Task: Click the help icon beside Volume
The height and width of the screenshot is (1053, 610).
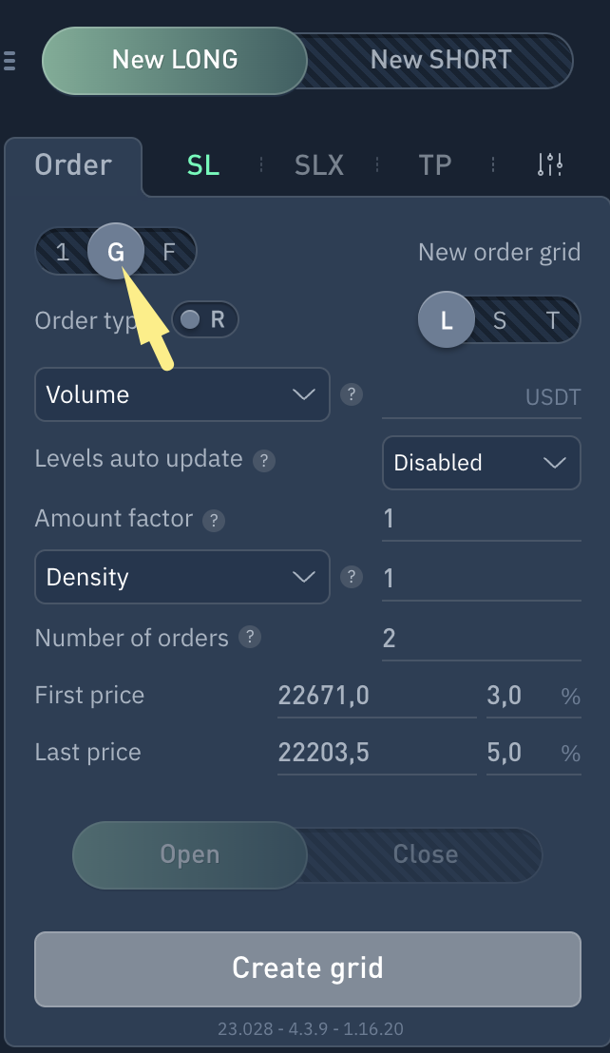Action: point(352,394)
